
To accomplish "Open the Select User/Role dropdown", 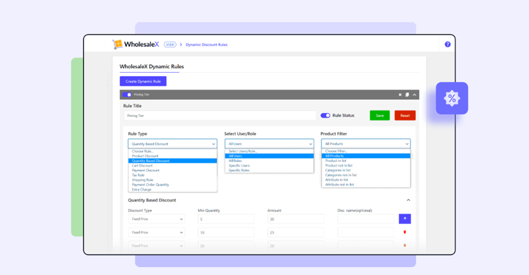I will coord(269,143).
